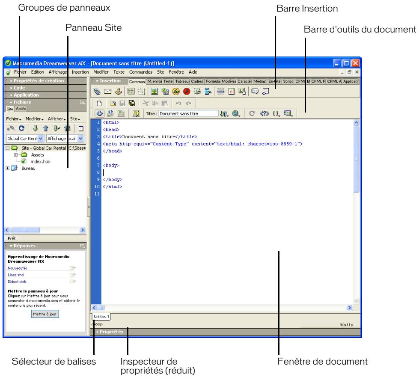Open the File Management menu icon
The height and width of the screenshot is (377, 419).
[224, 113]
